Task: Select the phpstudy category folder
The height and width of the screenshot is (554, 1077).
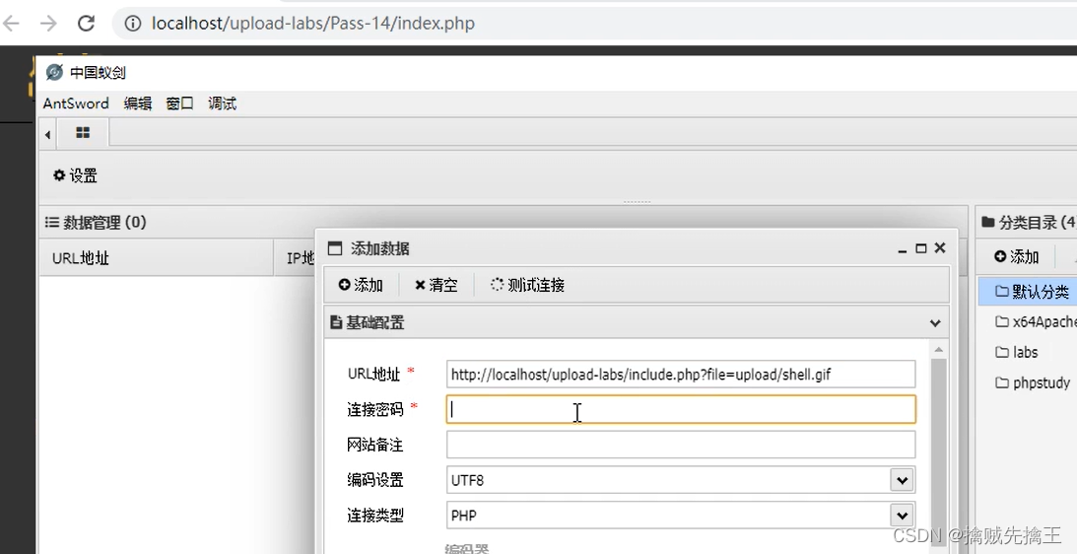Action: click(x=1033, y=382)
